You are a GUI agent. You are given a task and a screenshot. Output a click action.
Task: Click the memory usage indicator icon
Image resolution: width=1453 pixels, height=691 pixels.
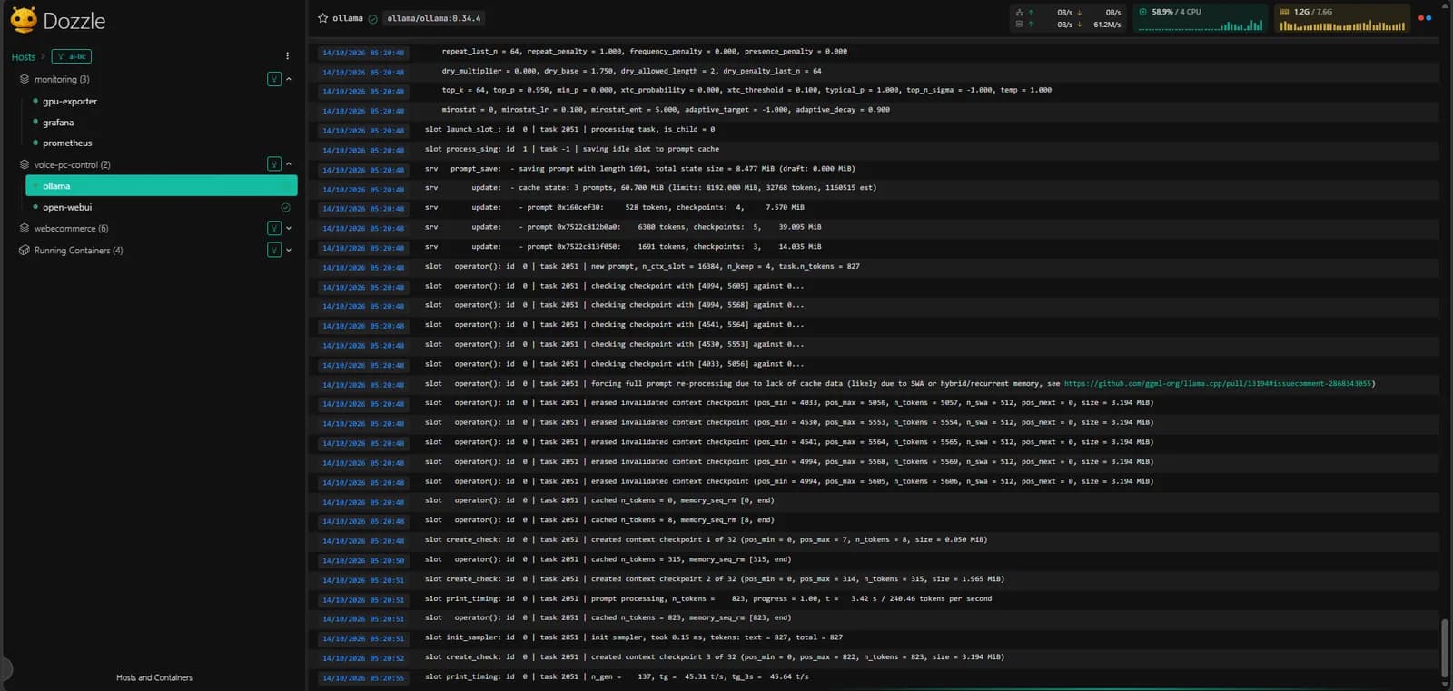coord(1284,12)
